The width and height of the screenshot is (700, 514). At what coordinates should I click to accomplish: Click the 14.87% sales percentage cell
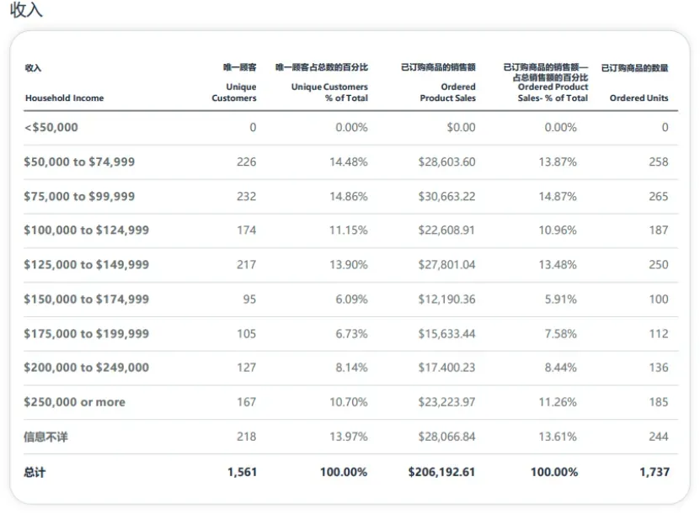pyautogui.click(x=558, y=196)
